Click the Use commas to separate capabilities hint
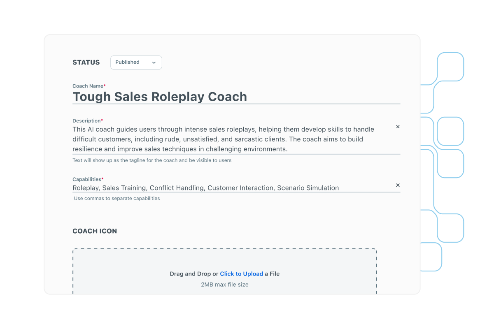The image size is (494, 329). [x=117, y=198]
